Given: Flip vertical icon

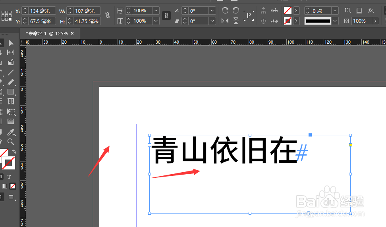Looking at the screenshot, I should (x=236, y=21).
